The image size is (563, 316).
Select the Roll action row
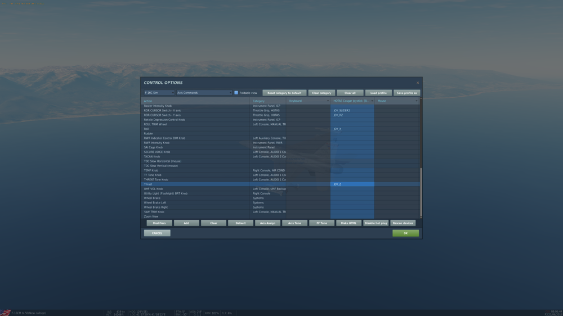280,129
